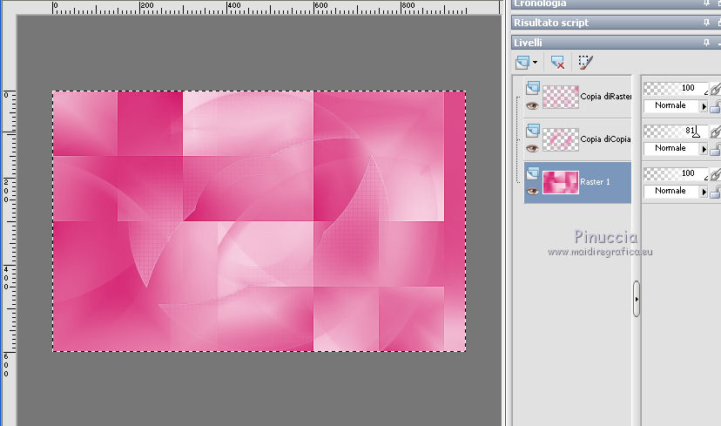This screenshot has height=426, width=721.
Task: Hide the Copia diCopia layer
Action: [532, 149]
